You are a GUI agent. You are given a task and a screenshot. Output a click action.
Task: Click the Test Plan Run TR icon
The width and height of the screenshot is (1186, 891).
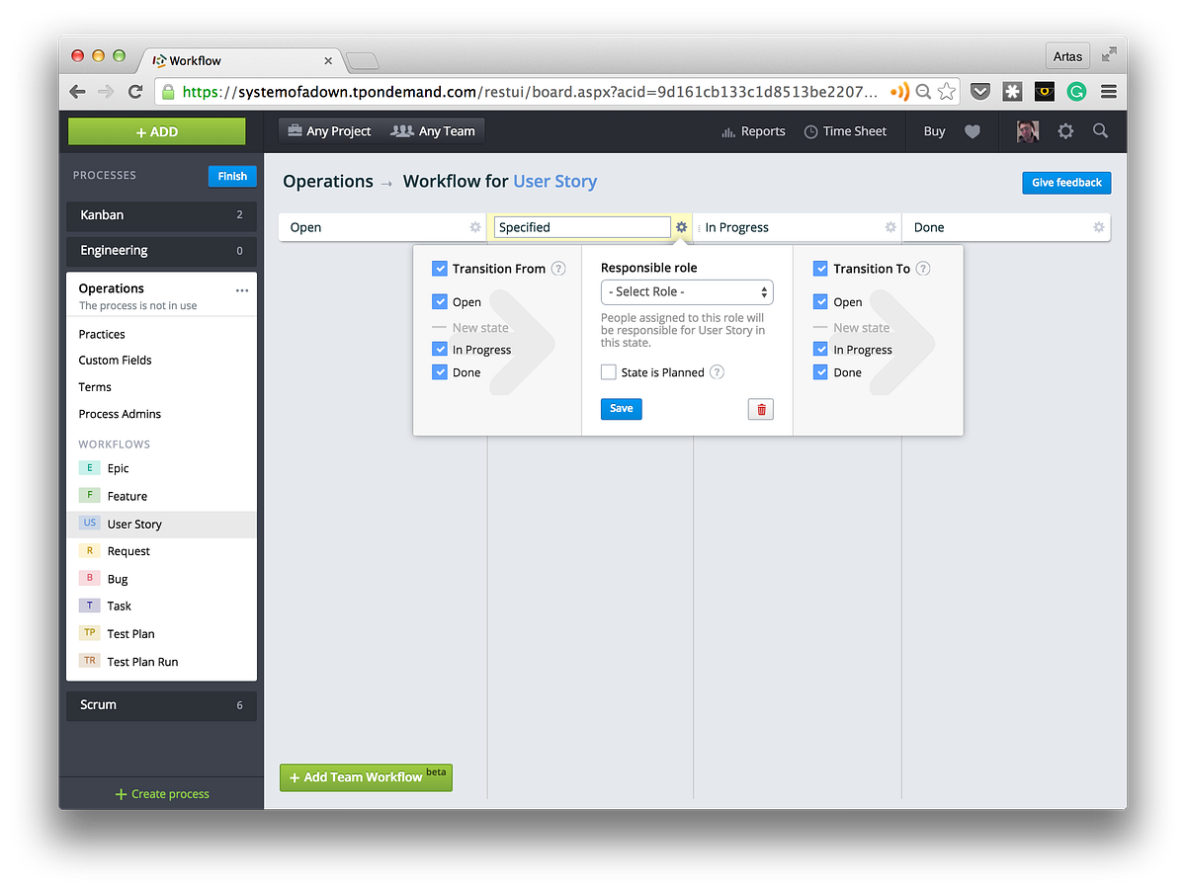pos(90,662)
